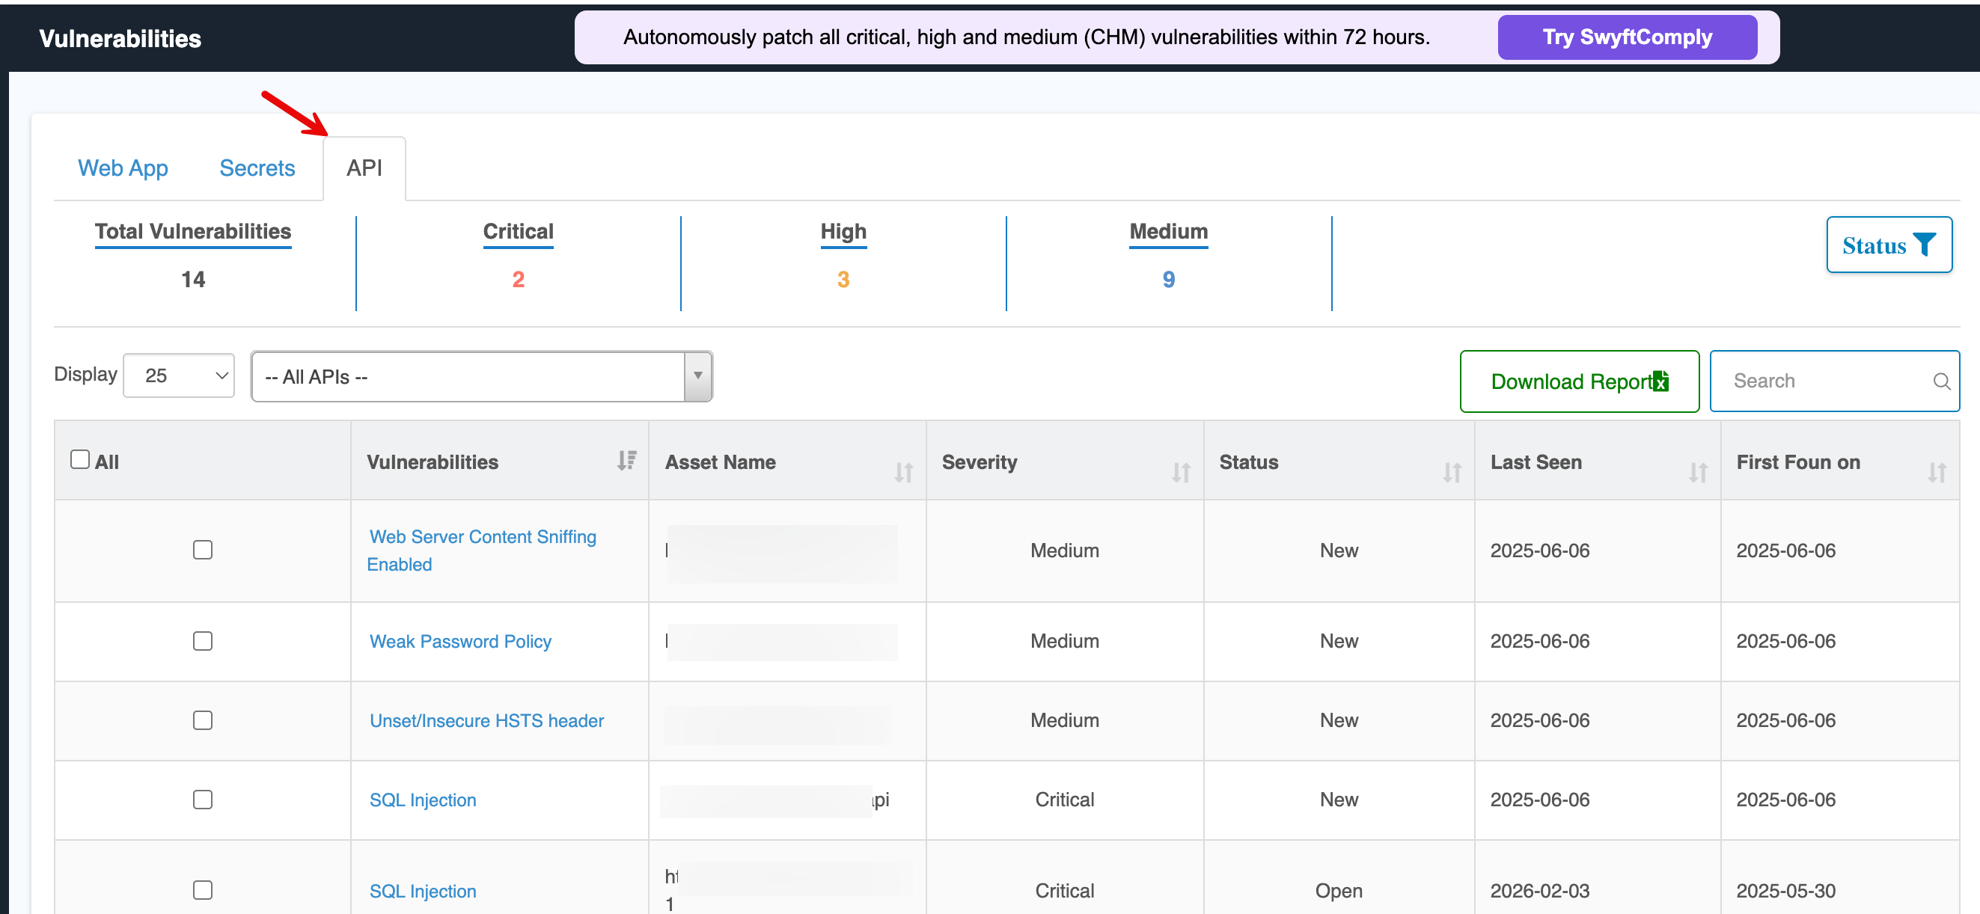Tick the Weak Password Policy row checkbox
Image resolution: width=1980 pixels, height=914 pixels.
pyautogui.click(x=202, y=640)
